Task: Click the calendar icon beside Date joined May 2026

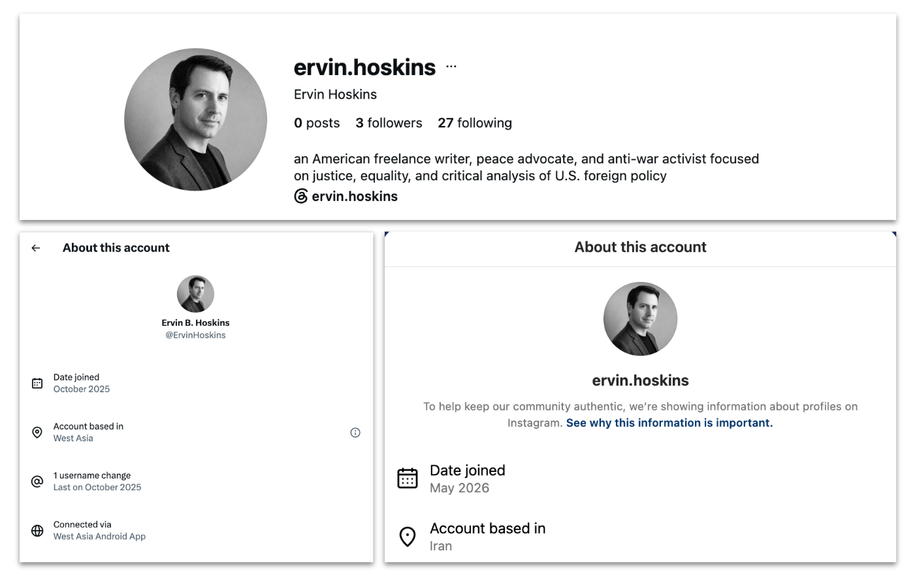Action: [x=408, y=479]
